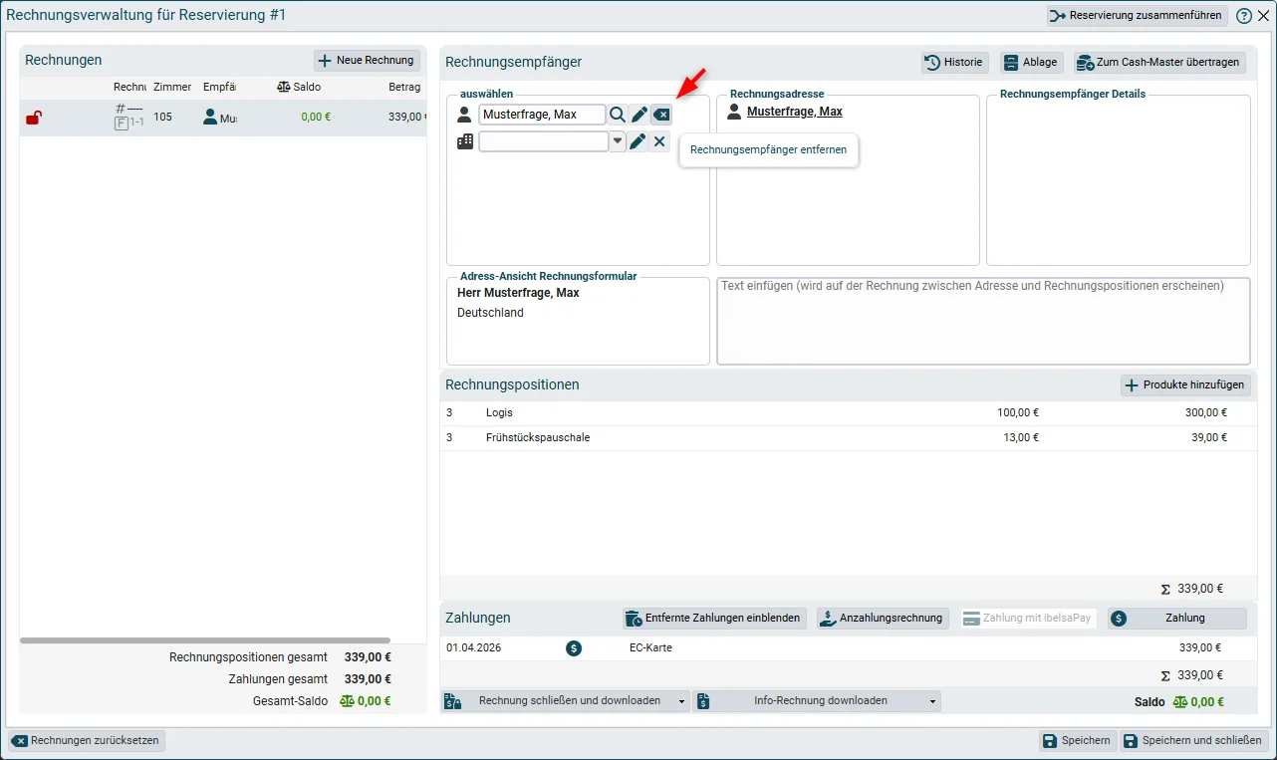Screen dimensions: 1277x760
Task: Click the Betrag column header
Action: (404, 88)
